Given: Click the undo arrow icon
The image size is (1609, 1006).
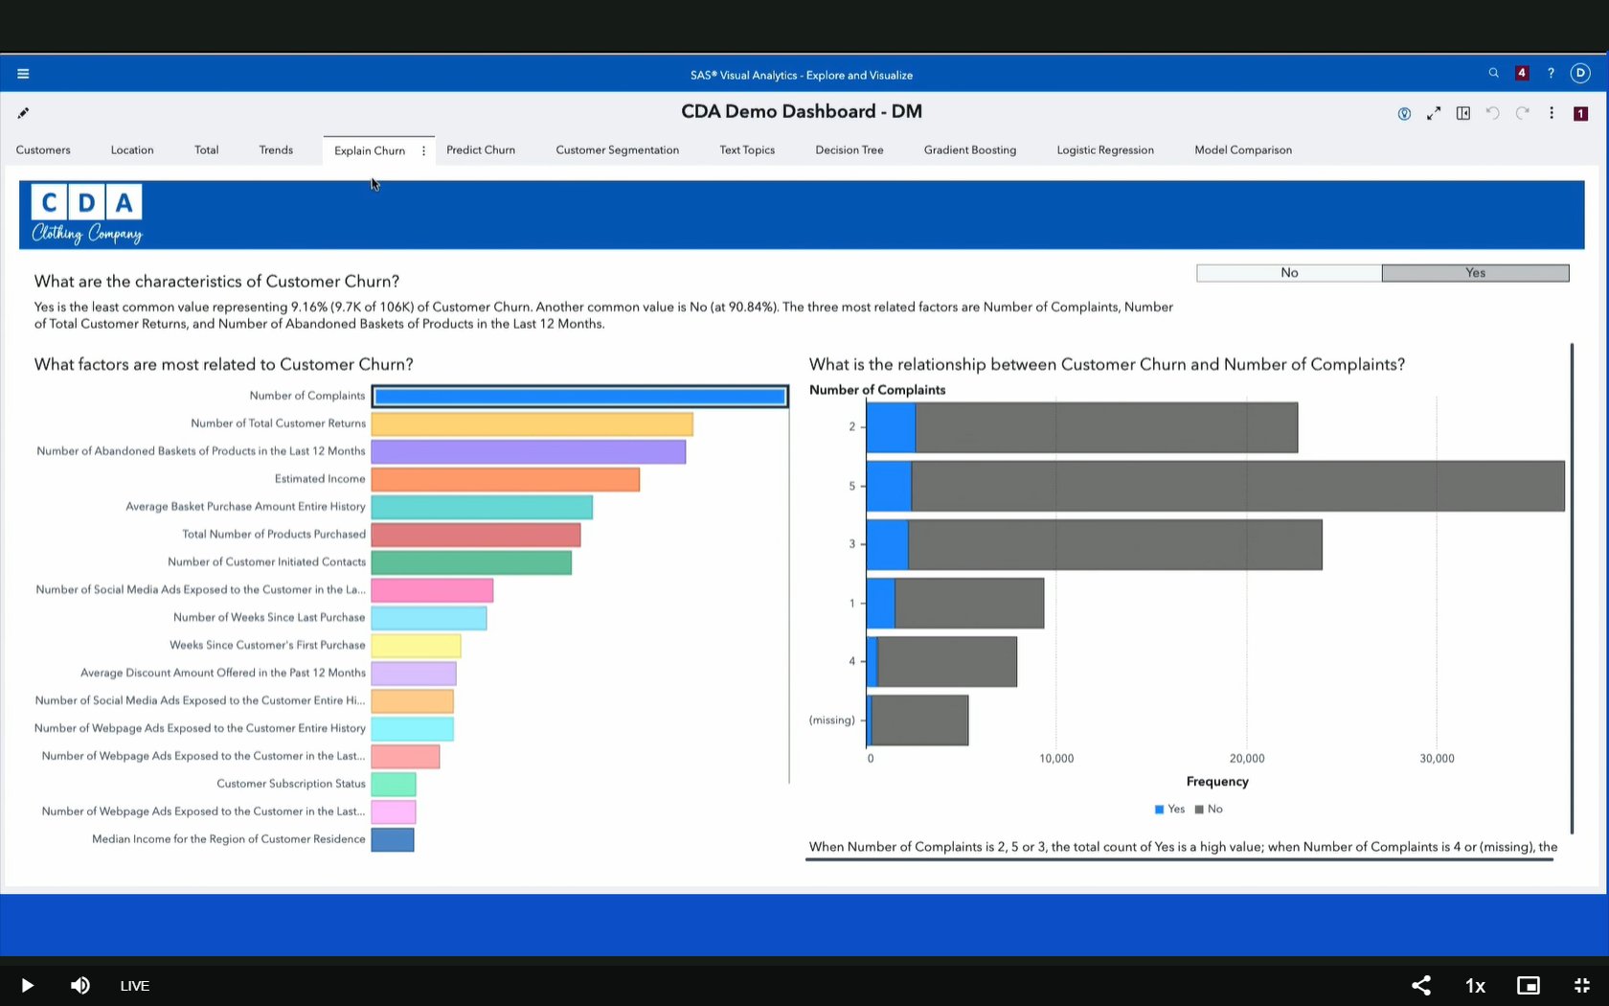Looking at the screenshot, I should 1492,113.
